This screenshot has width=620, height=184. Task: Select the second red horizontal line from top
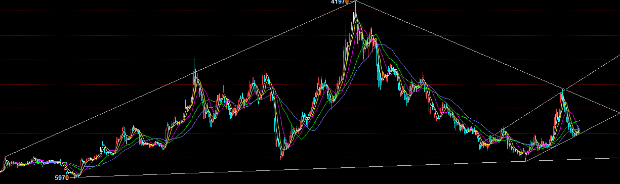pos(310,60)
